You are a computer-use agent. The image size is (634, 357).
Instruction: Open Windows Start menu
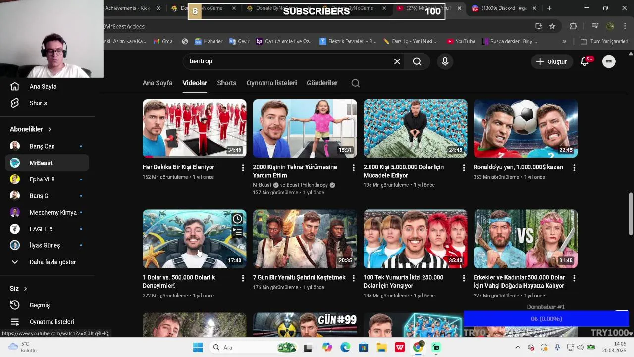(198, 347)
